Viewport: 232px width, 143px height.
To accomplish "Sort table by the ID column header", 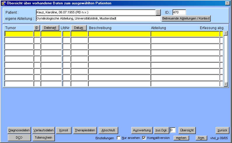I will (37, 28).
